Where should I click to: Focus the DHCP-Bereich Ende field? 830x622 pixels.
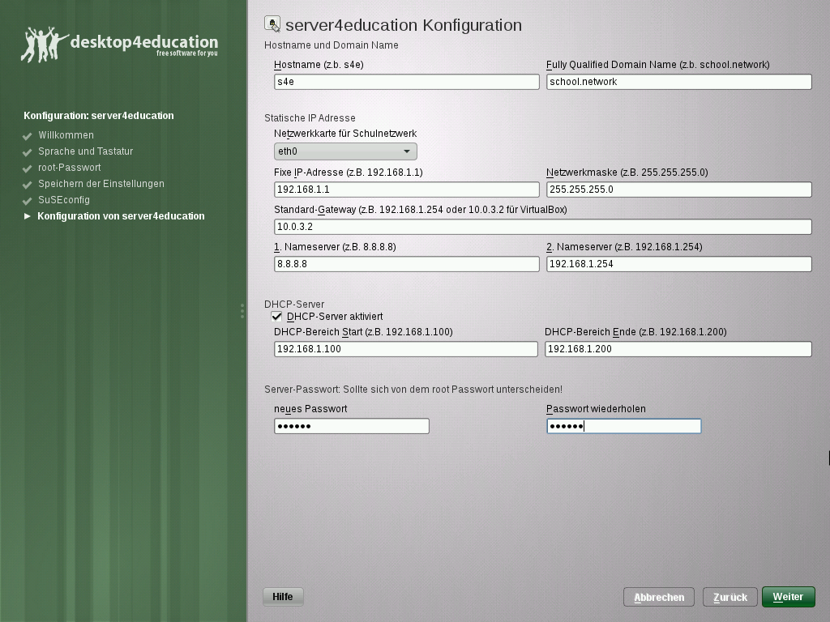point(678,349)
